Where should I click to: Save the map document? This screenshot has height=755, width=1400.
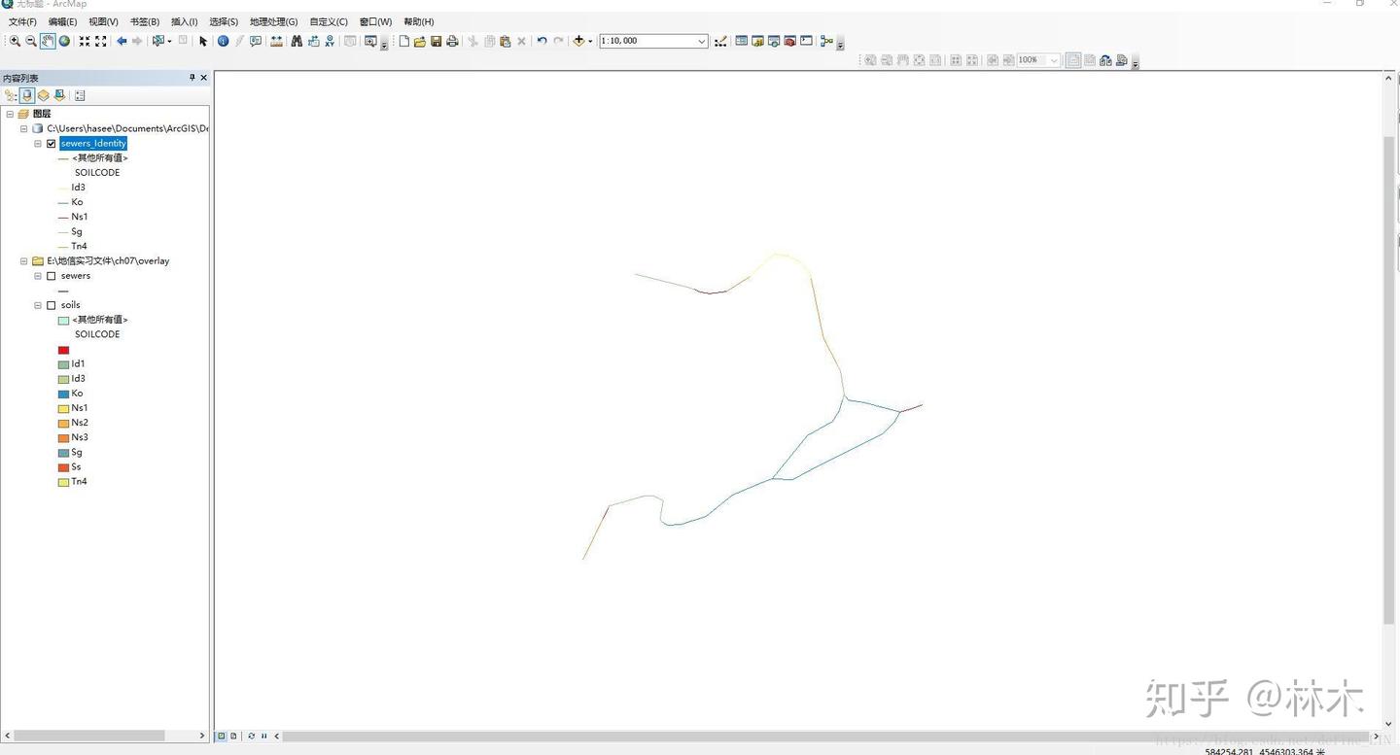437,41
